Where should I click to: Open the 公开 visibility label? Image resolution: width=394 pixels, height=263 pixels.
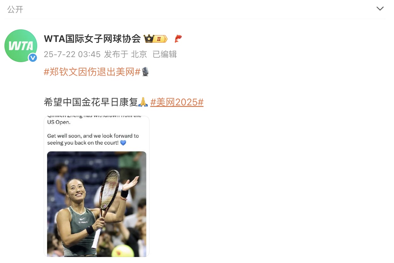pyautogui.click(x=15, y=9)
